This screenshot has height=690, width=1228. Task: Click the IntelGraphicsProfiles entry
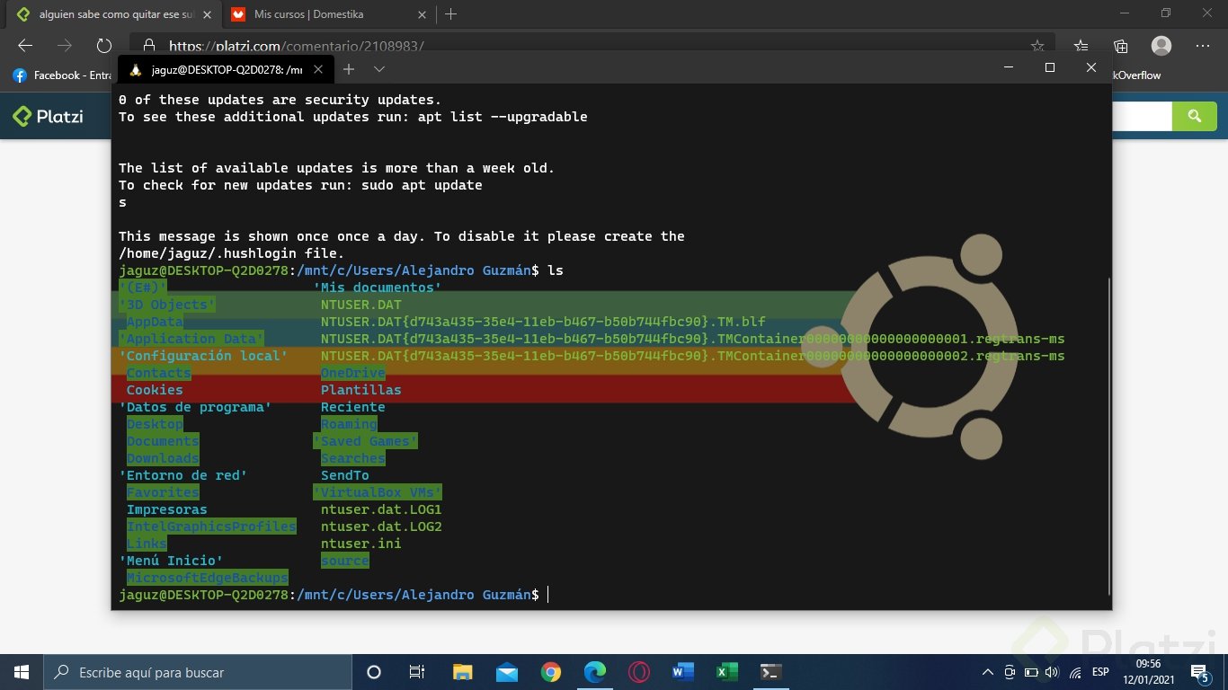click(211, 526)
